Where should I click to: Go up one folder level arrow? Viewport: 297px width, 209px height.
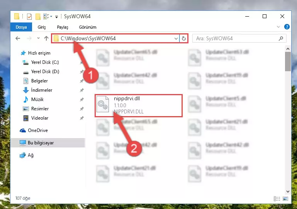coord(46,38)
